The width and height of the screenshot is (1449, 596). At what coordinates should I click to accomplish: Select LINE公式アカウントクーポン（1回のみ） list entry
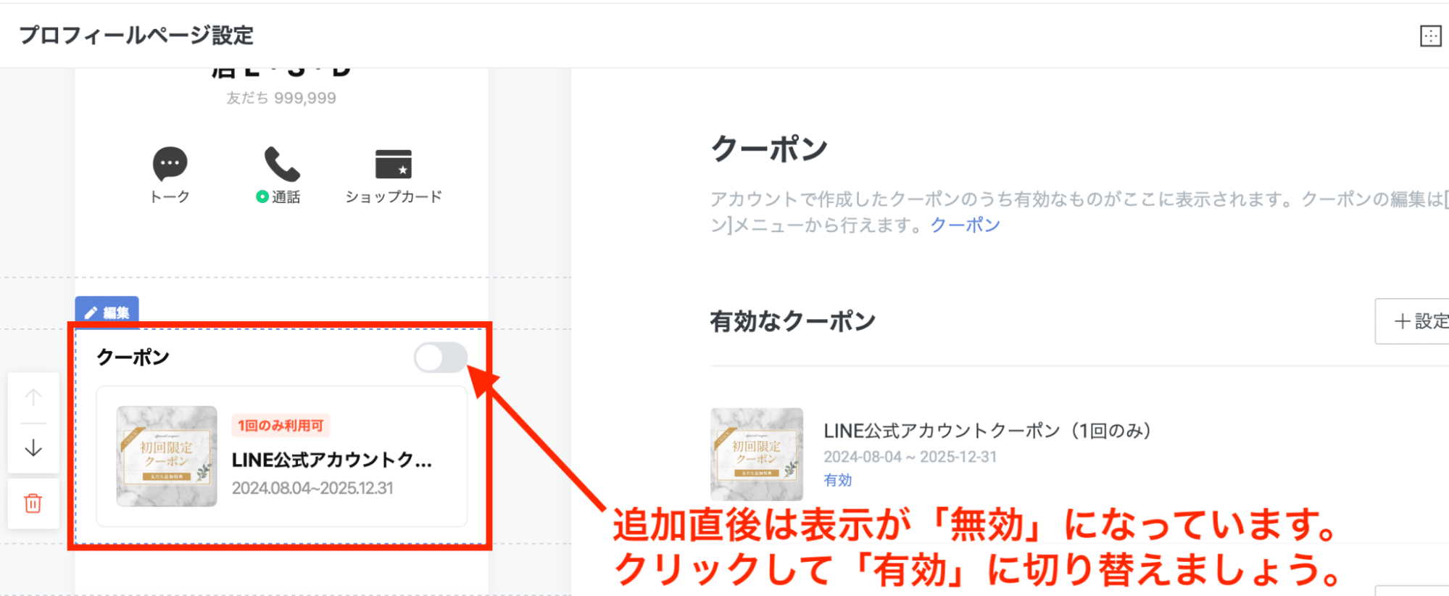pyautogui.click(x=987, y=431)
